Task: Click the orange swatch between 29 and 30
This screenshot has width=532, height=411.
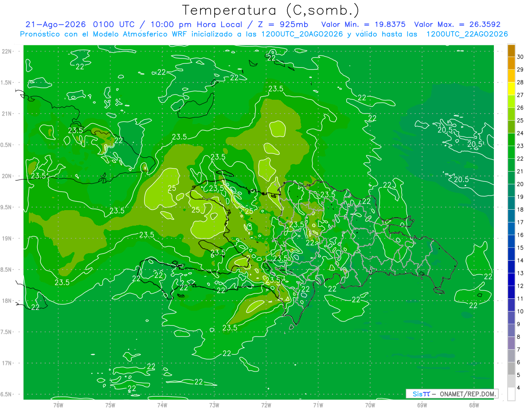Action: click(511, 63)
